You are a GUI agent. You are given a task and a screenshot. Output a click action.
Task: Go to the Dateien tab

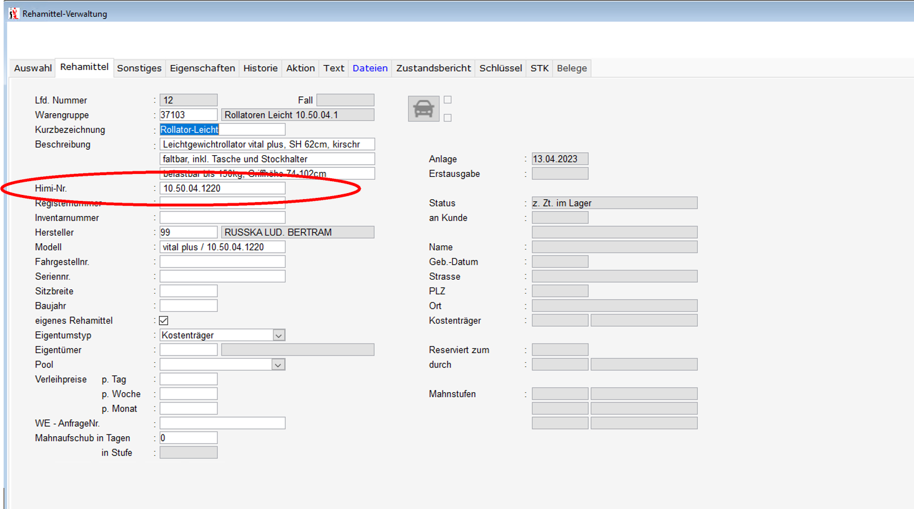tap(370, 68)
